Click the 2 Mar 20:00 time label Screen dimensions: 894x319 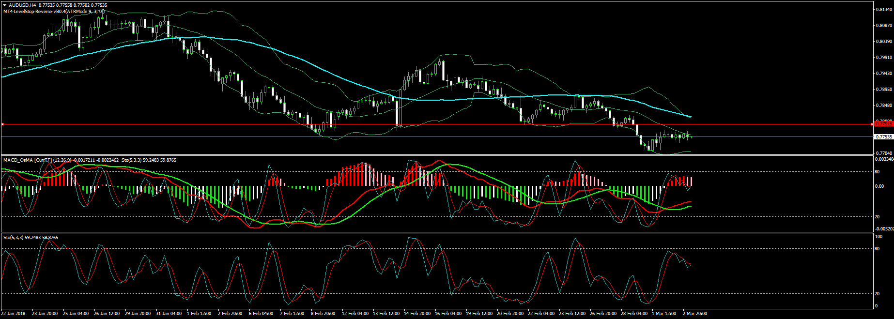695,314
